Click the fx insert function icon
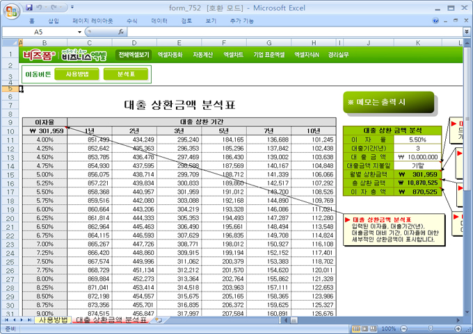473x334 pixels. click(122, 32)
